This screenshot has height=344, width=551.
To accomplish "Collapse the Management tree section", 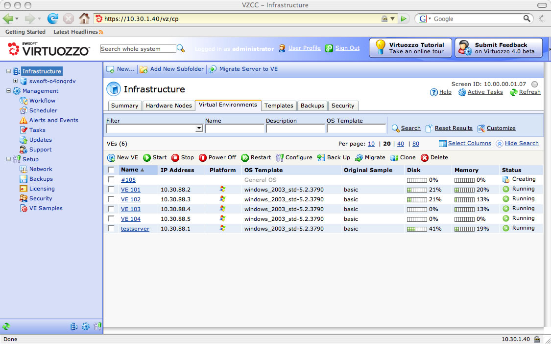I will [x=9, y=91].
